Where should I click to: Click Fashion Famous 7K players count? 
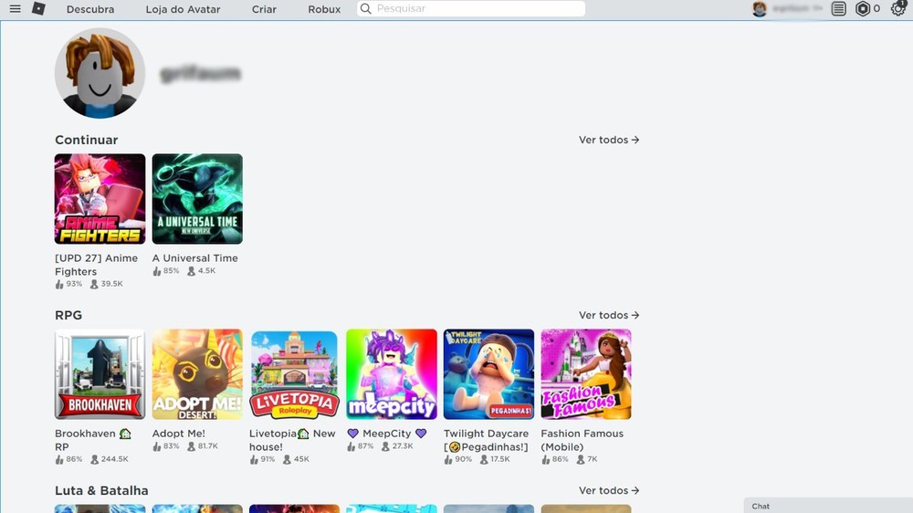(587, 459)
